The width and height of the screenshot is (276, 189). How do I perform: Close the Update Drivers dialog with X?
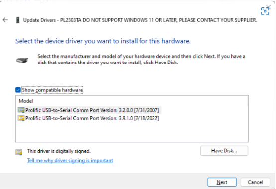pyautogui.click(x=269, y=7)
